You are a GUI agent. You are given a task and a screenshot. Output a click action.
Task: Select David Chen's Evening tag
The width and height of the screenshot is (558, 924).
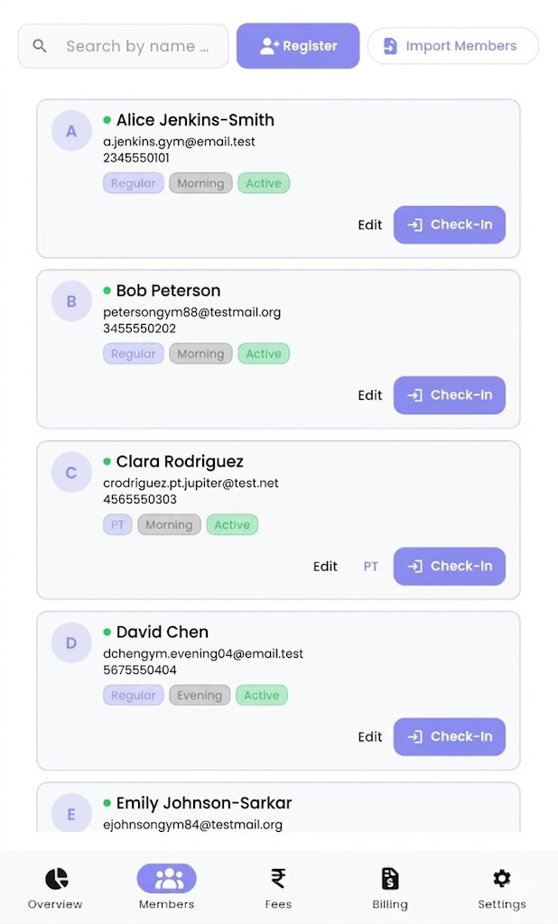pyautogui.click(x=200, y=695)
